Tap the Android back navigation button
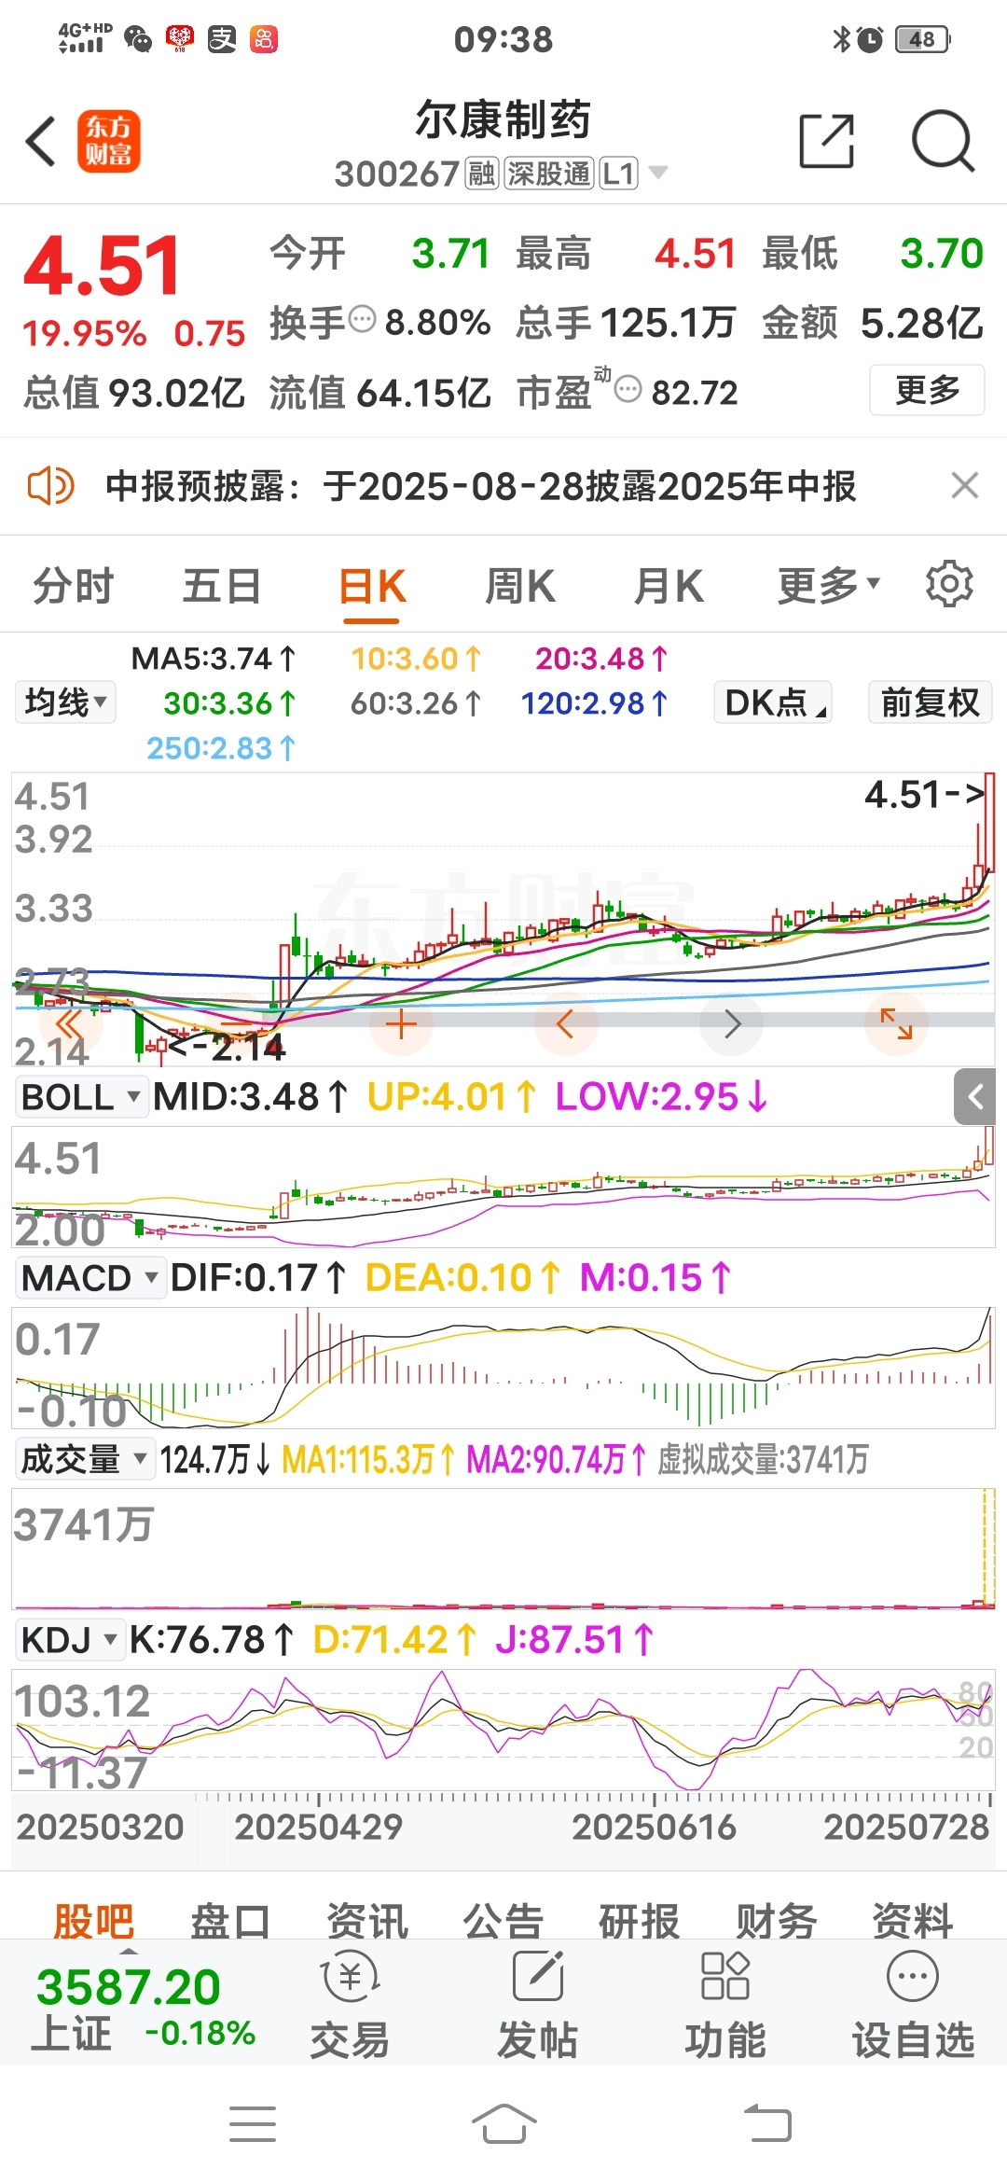The image size is (1007, 2183). [767, 2124]
